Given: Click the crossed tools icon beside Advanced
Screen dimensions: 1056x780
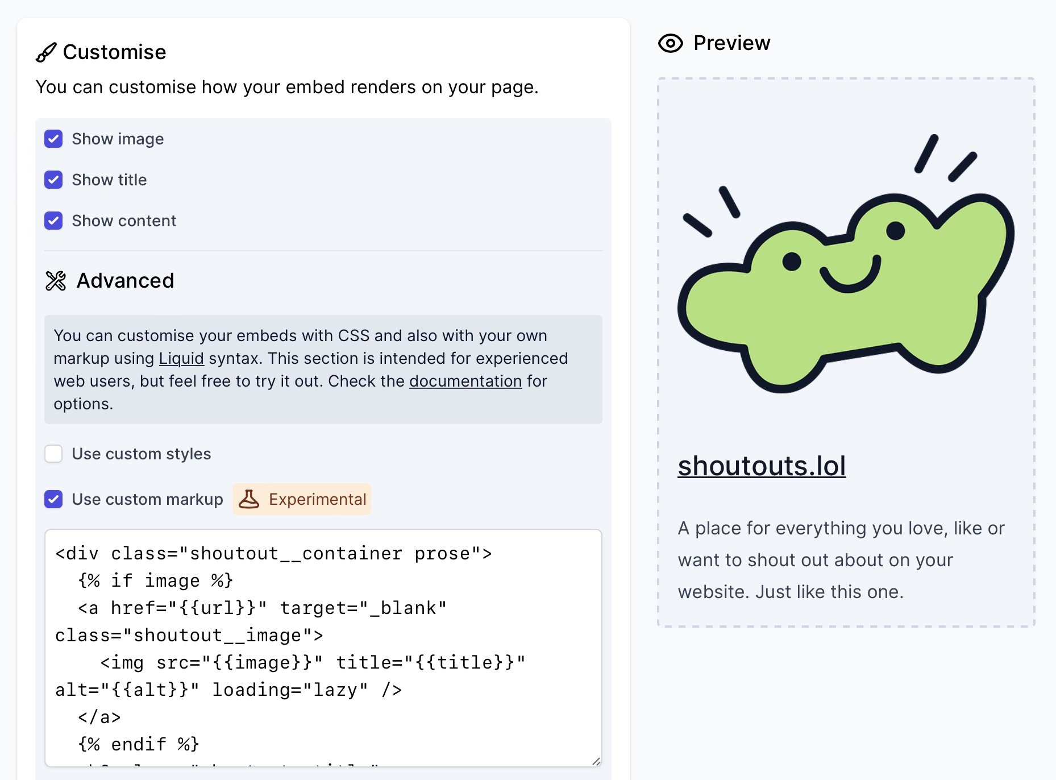Looking at the screenshot, I should pyautogui.click(x=56, y=281).
